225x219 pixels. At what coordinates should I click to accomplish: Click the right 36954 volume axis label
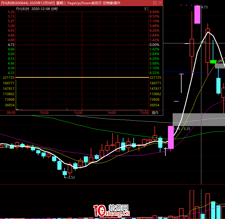point(154,105)
